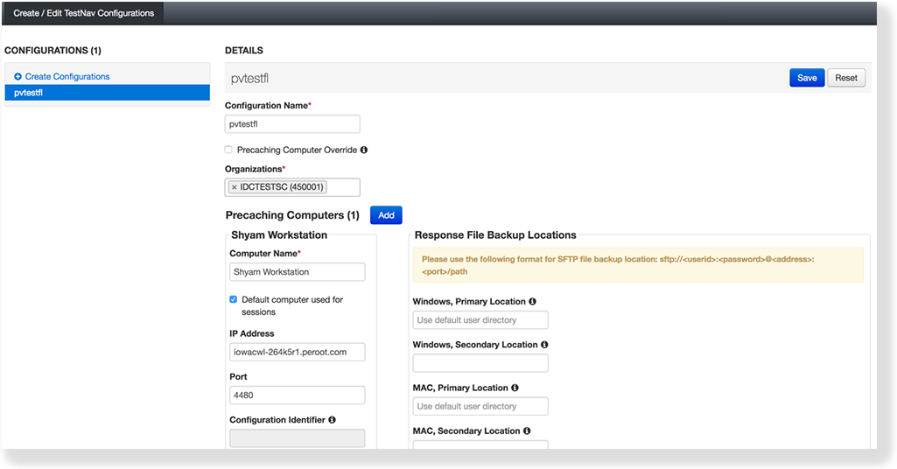Add a new precaching computer
The height and width of the screenshot is (469, 897).
(x=386, y=215)
